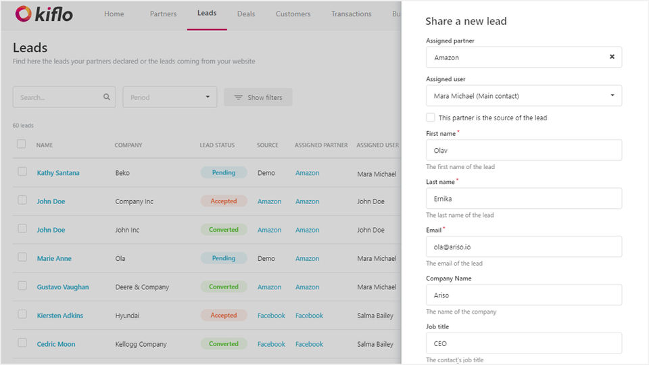Click the search magnifier icon
This screenshot has height=365, width=649.
[107, 97]
